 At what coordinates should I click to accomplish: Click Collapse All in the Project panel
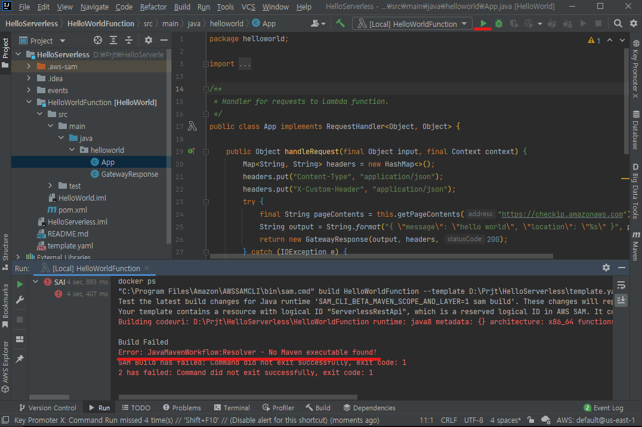coord(129,40)
